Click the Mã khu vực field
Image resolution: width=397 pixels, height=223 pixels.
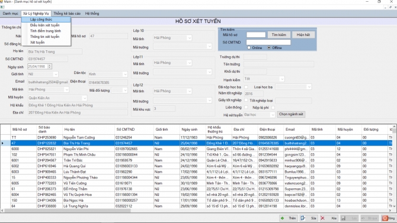pos(164,109)
